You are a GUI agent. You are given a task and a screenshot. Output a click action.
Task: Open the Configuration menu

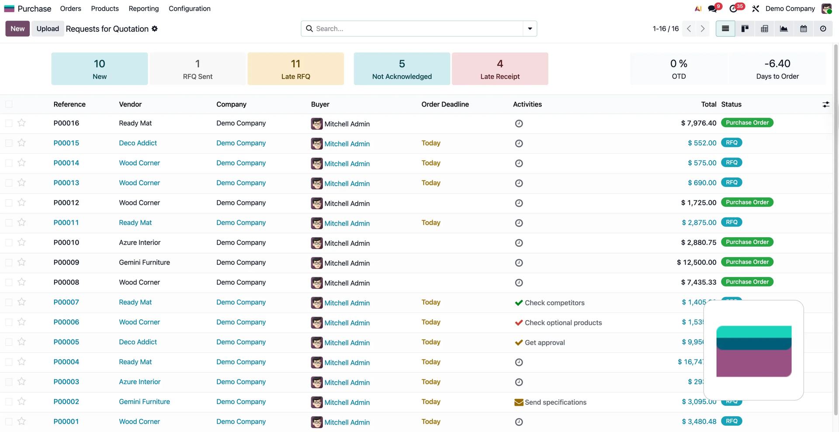tap(189, 9)
